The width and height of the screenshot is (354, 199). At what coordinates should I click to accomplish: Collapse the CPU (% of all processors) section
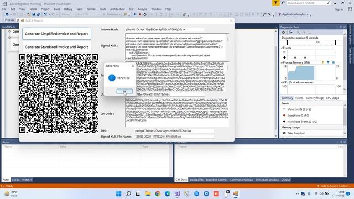[282, 82]
